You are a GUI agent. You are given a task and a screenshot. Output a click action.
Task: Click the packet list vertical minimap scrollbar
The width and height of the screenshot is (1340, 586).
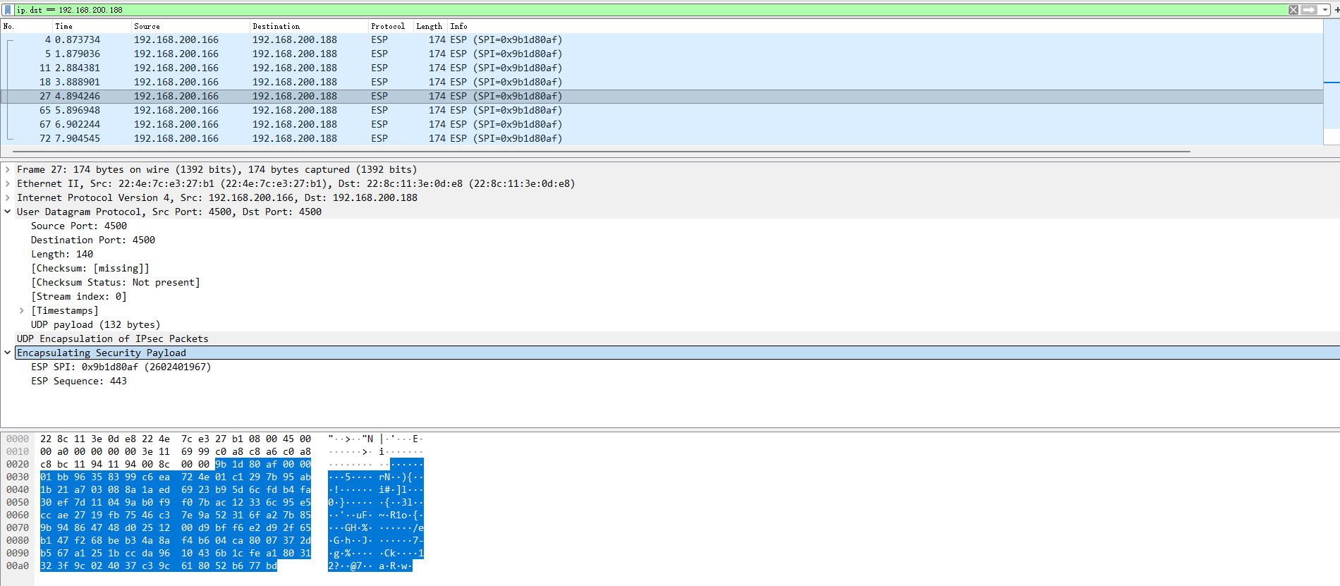(x=1332, y=83)
